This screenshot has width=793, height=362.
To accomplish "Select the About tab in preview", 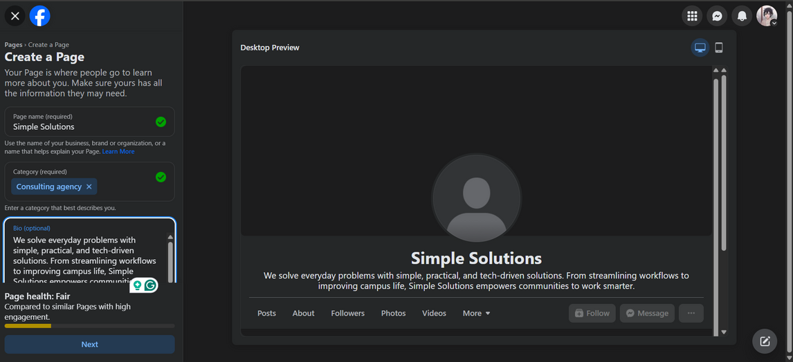I will [x=303, y=313].
